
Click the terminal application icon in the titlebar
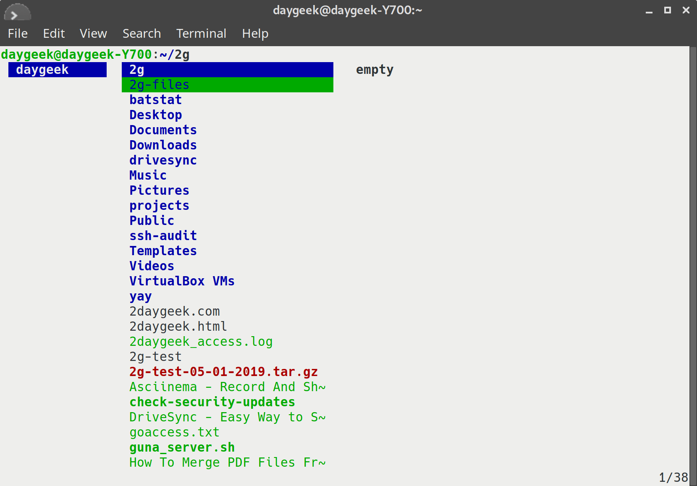(x=17, y=12)
